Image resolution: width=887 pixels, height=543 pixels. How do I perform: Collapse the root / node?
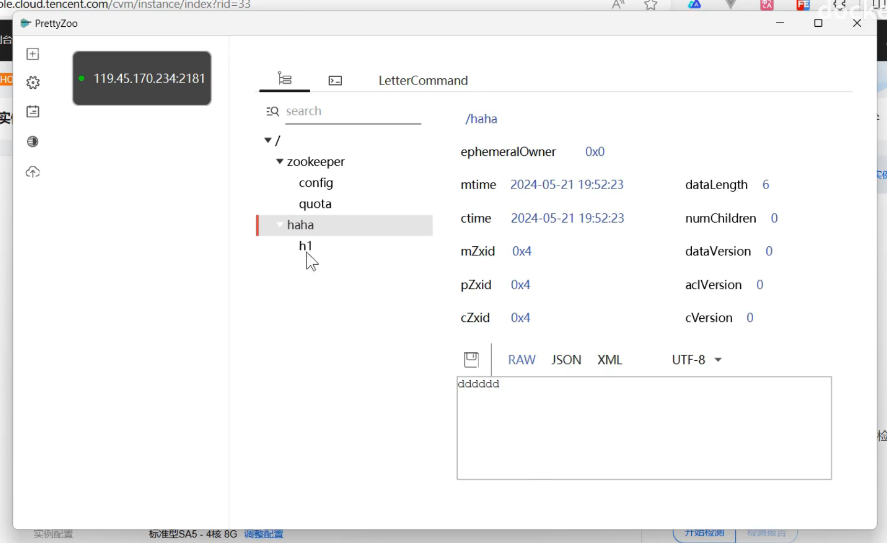(x=268, y=140)
